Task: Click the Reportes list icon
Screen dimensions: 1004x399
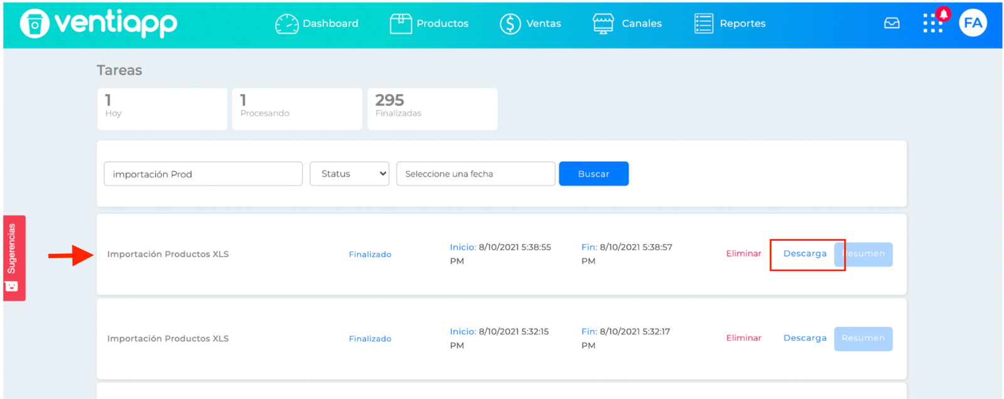Action: [x=703, y=24]
